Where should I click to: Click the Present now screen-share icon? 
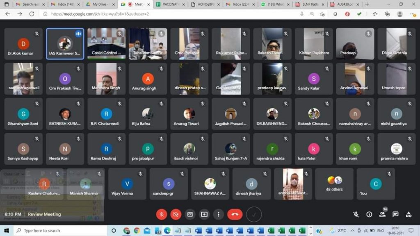pyautogui.click(x=204, y=214)
